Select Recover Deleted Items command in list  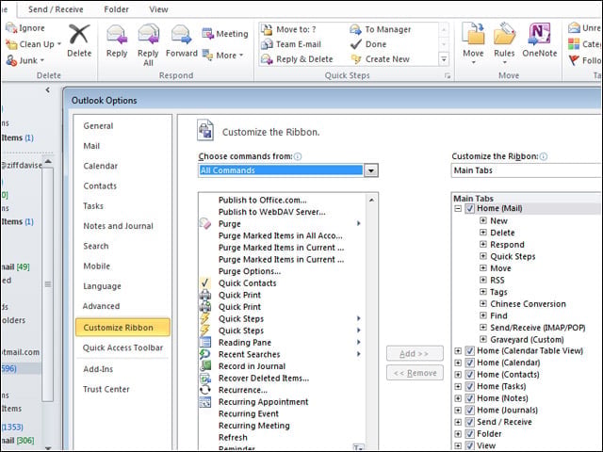point(264,379)
